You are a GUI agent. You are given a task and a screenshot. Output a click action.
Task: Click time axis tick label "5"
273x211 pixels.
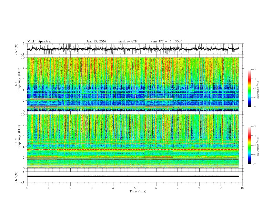[x=135, y=188]
